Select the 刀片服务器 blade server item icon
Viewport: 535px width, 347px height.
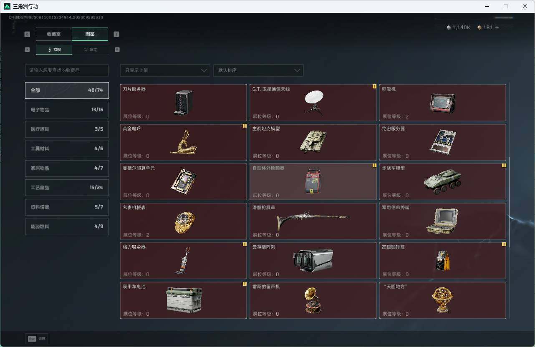(184, 103)
